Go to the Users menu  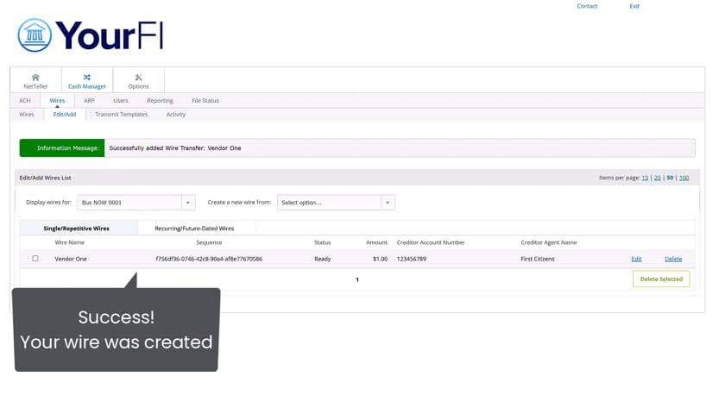click(121, 100)
